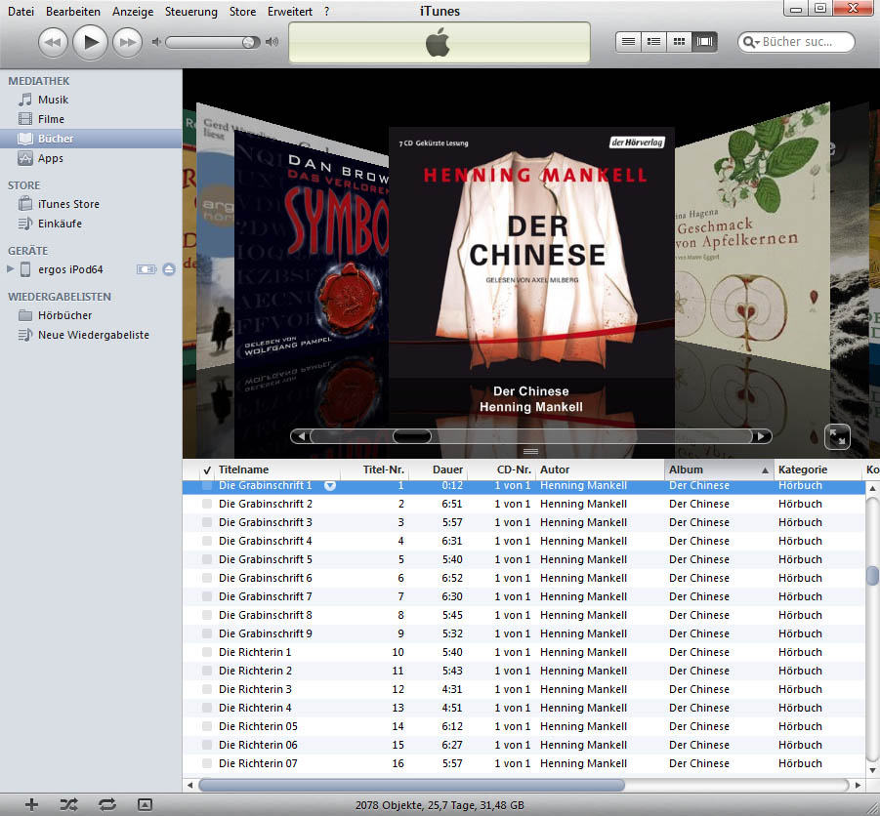
Task: Open the ? help menu
Action: (x=326, y=11)
